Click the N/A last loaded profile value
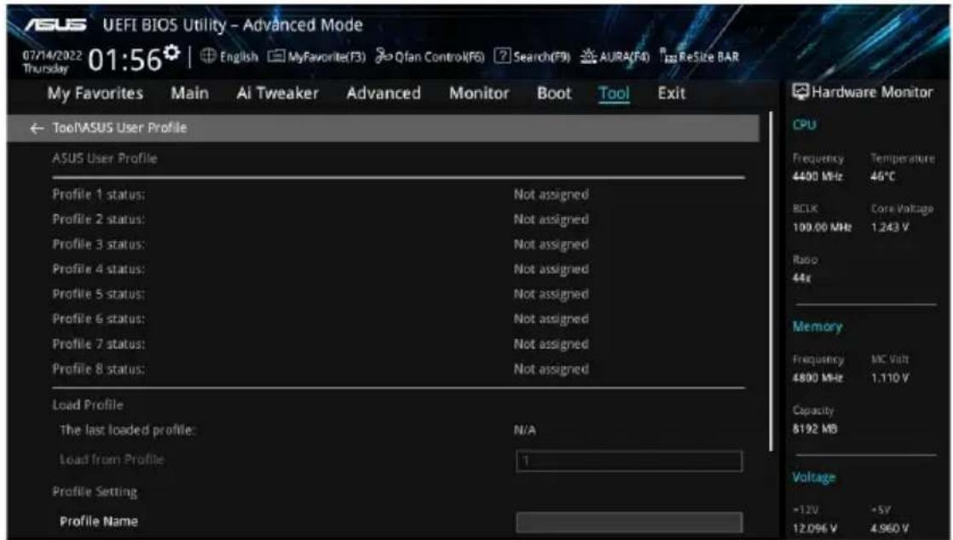The image size is (953, 540). pos(525,430)
